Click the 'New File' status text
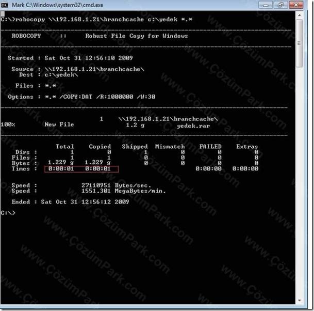The height and width of the screenshot is (311, 314). tap(59, 125)
